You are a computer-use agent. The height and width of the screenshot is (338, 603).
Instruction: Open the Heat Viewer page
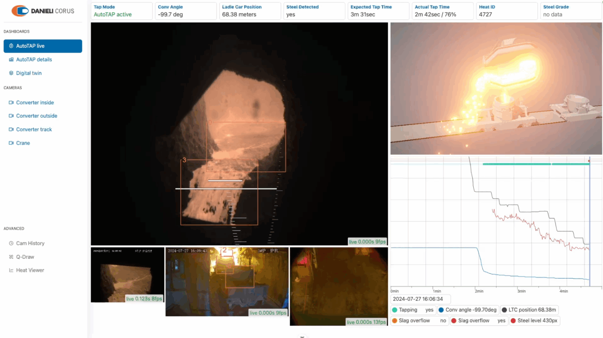point(30,270)
